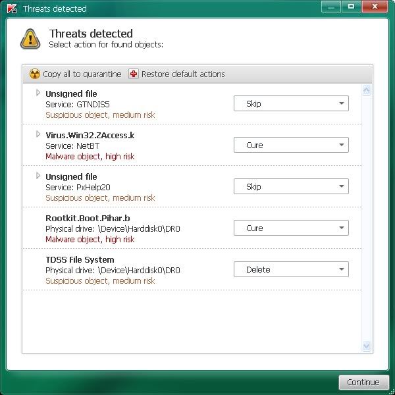This screenshot has width=395, height=395.
Task: Click Select action for found objects text
Action: (x=106, y=45)
